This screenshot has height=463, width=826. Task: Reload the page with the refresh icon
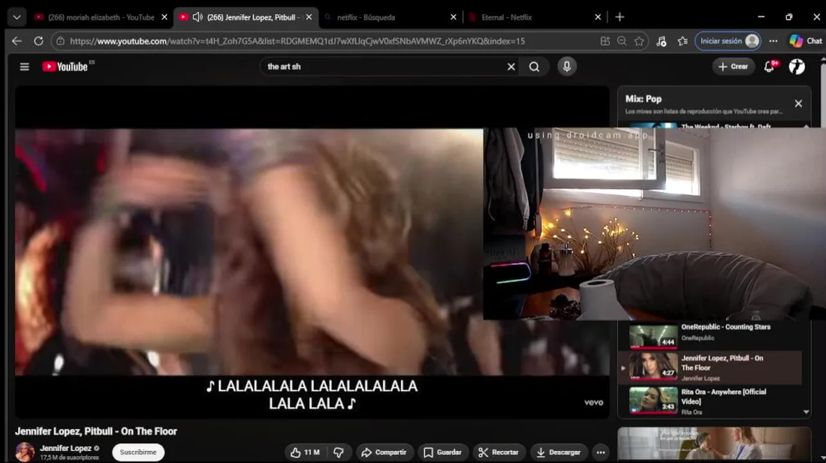pyautogui.click(x=39, y=41)
